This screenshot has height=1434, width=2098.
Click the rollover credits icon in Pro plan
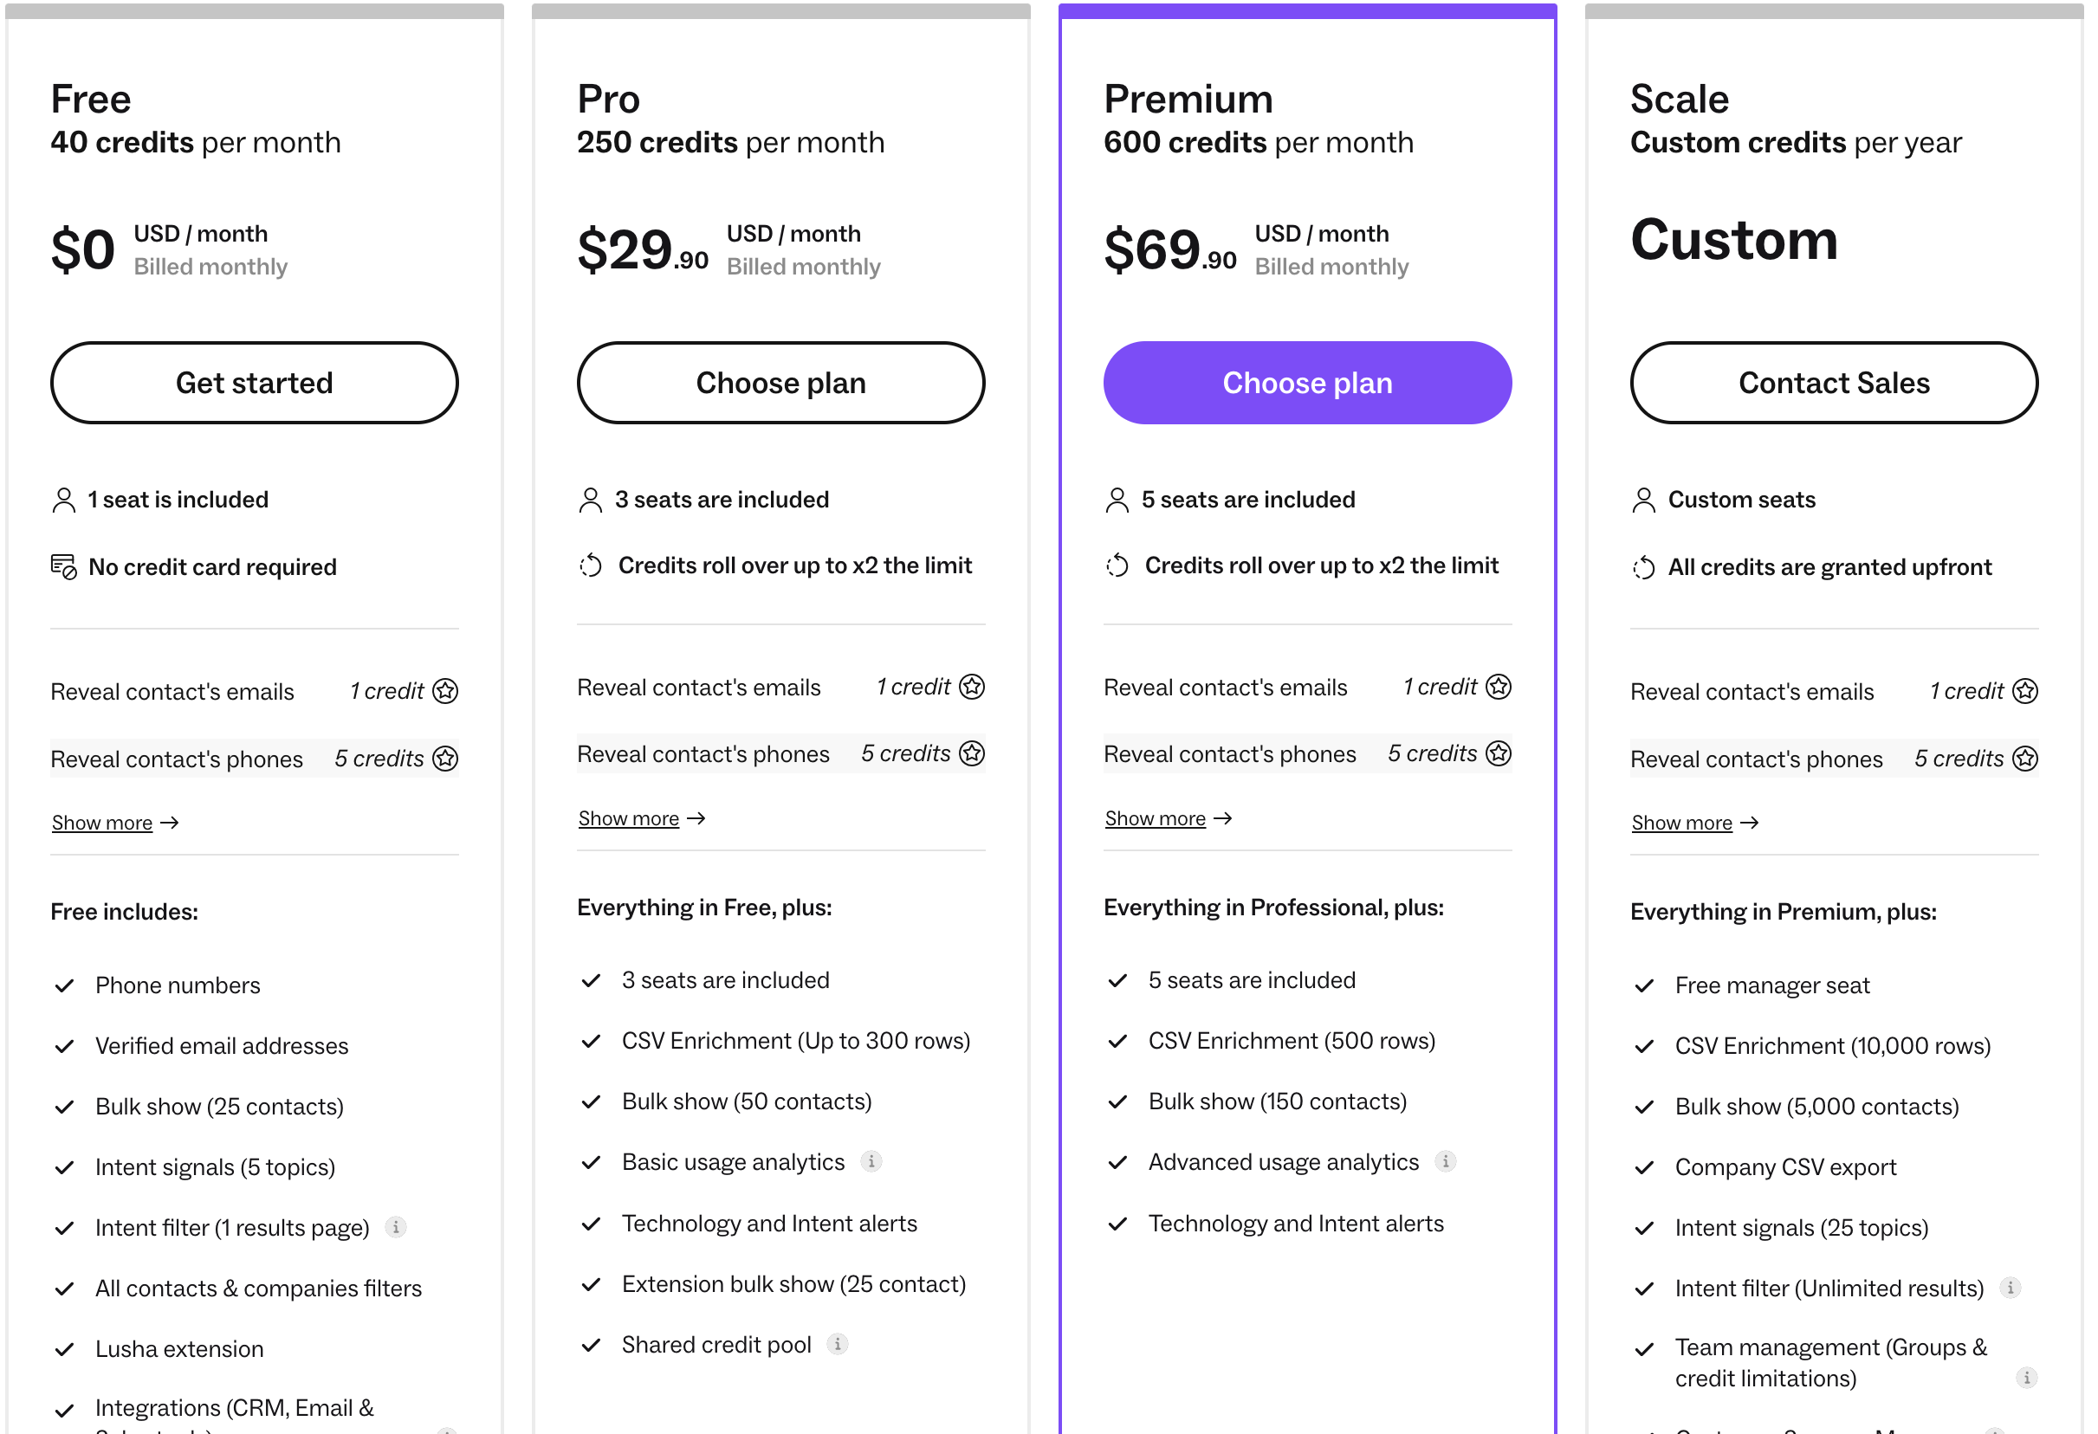tap(591, 565)
